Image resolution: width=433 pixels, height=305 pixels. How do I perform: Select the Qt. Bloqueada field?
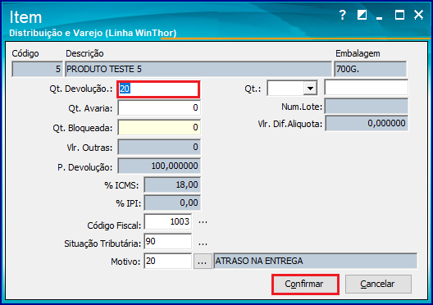159,127
